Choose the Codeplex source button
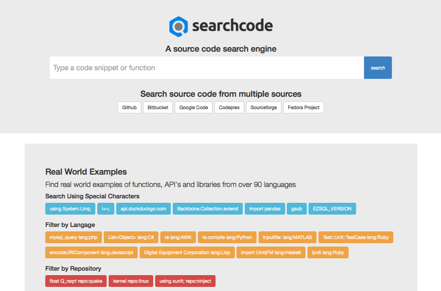Viewport: 441px width, 291px height. click(x=229, y=107)
